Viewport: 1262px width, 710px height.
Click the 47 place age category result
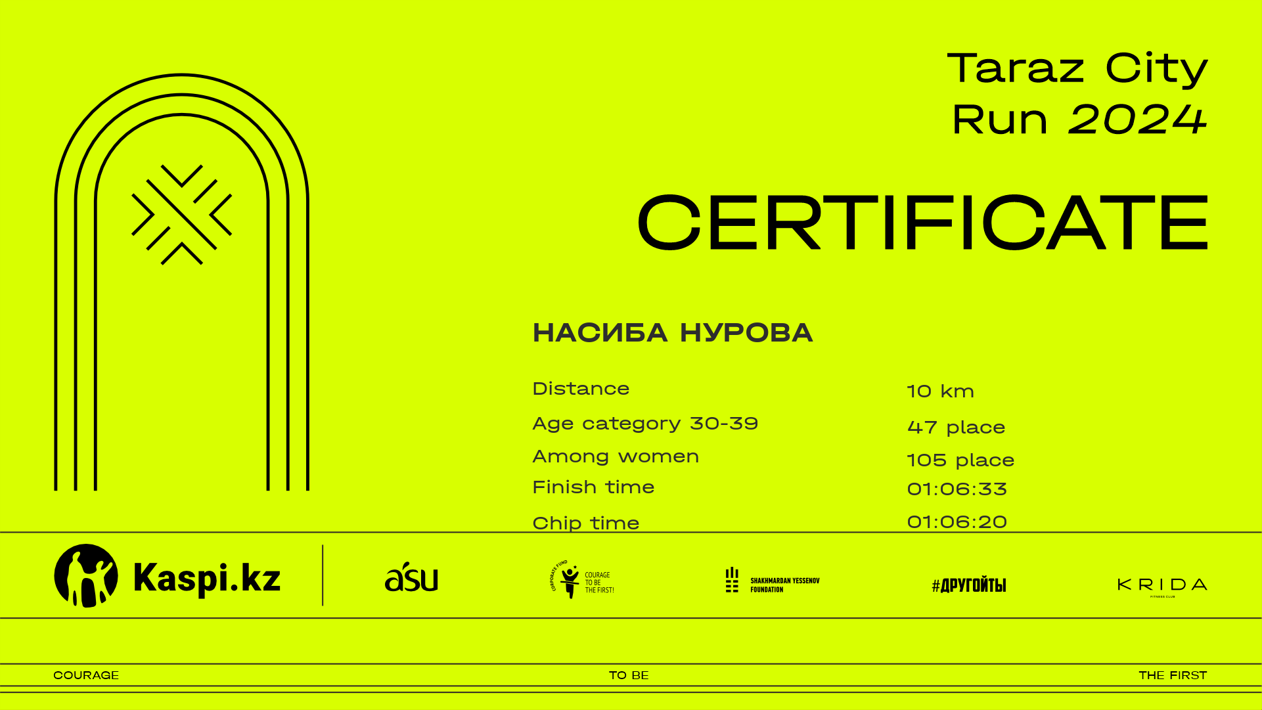[956, 428]
